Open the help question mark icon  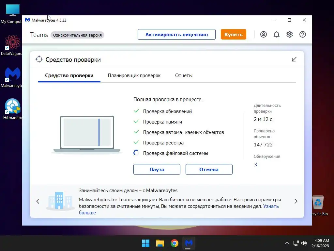pyautogui.click(x=303, y=34)
